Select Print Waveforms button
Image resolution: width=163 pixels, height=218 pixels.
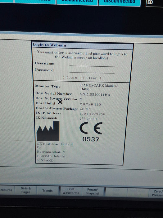[71, 191]
